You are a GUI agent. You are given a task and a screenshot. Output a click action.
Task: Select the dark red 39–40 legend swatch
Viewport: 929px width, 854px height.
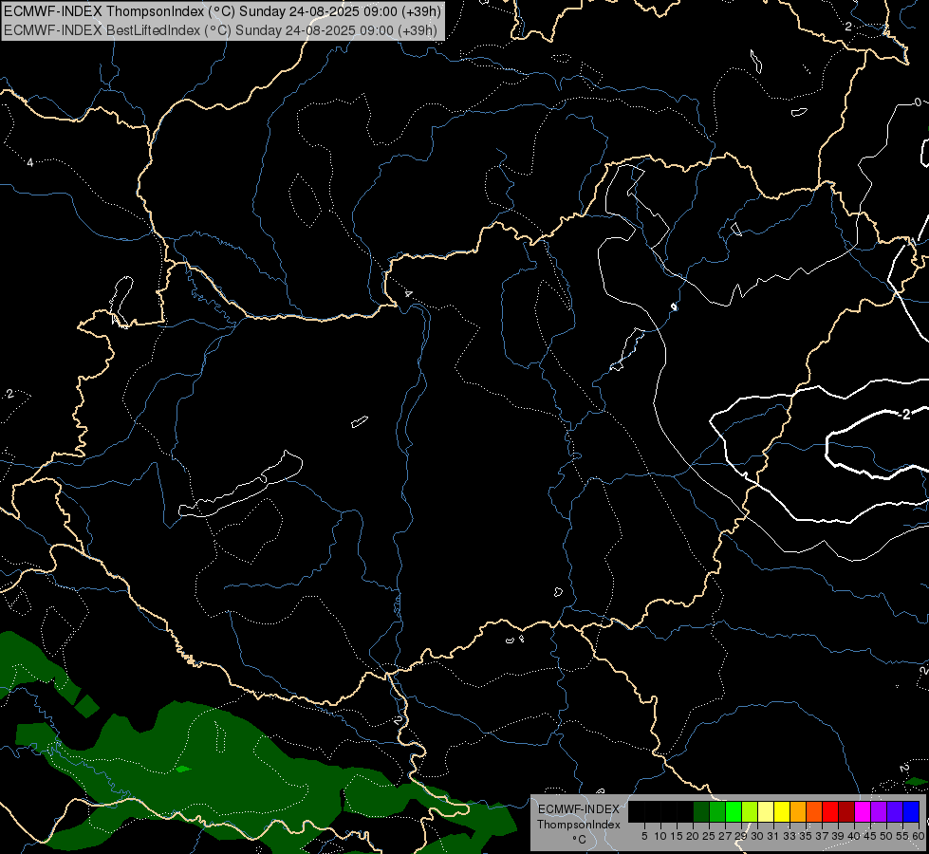pyautogui.click(x=846, y=811)
